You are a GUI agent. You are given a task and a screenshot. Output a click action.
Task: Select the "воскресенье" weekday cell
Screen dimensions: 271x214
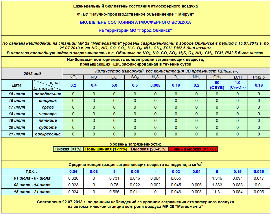[x=48, y=134]
